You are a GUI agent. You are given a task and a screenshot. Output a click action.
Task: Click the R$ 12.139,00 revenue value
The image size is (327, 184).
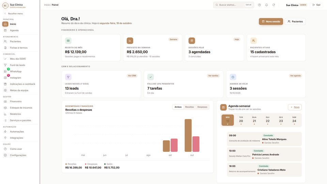[x=76, y=52]
